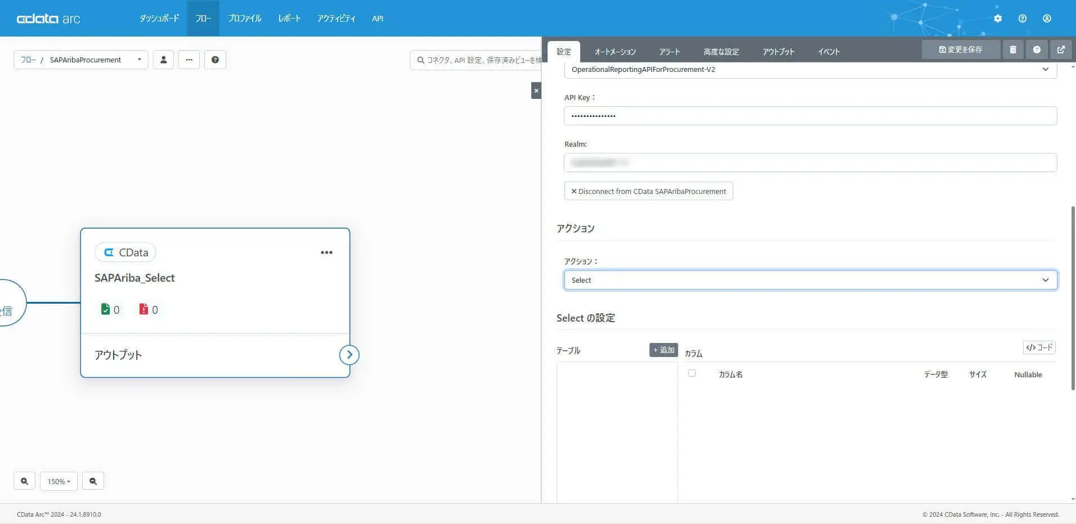Open the settings gear icon in header

[x=998, y=19]
